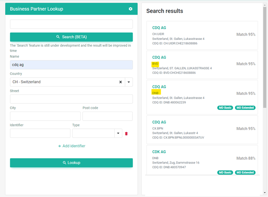This screenshot has width=268, height=197.
Task: Focus the Identifier input field
Action: 40,133
